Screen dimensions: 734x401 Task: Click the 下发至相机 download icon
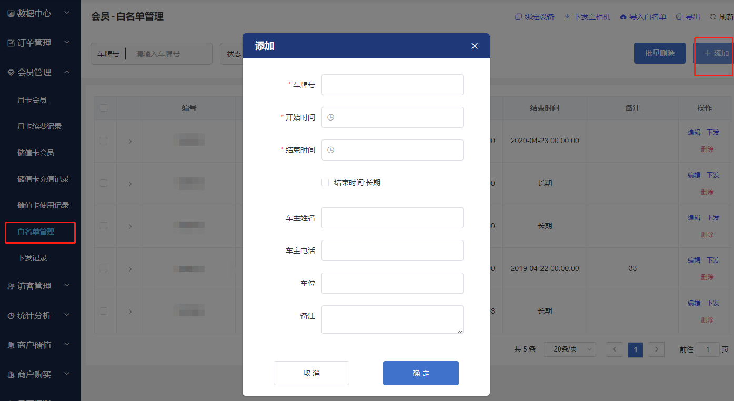pyautogui.click(x=567, y=17)
